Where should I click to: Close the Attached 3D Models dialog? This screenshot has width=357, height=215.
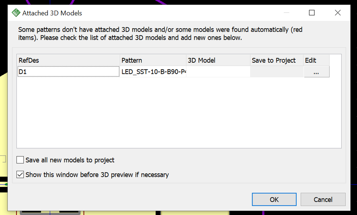click(338, 13)
